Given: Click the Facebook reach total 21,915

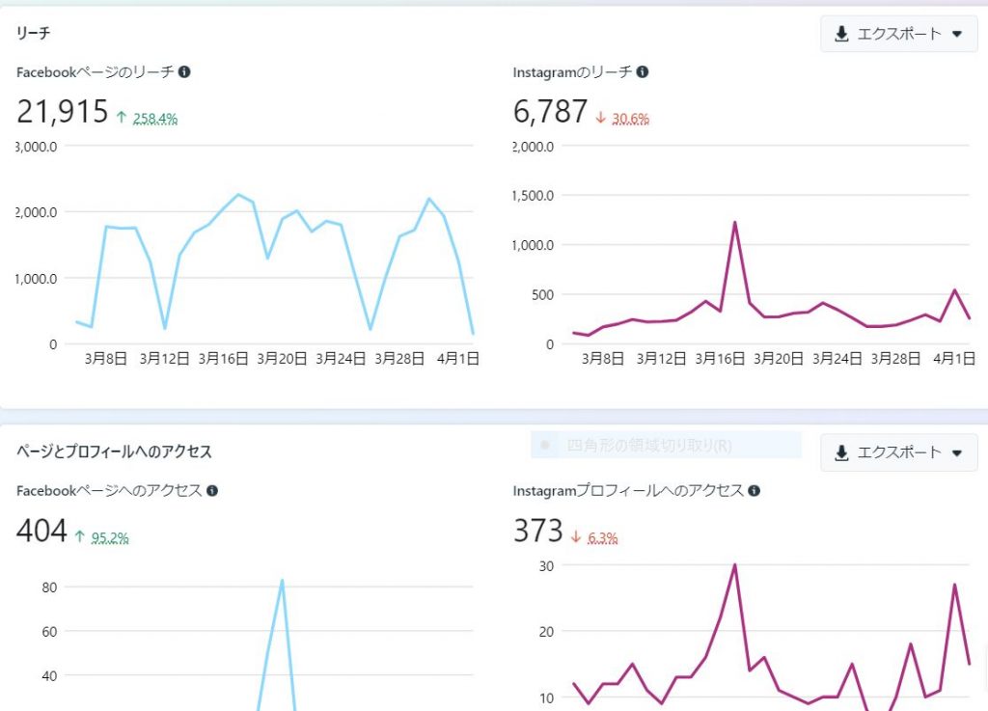Looking at the screenshot, I should (63, 112).
